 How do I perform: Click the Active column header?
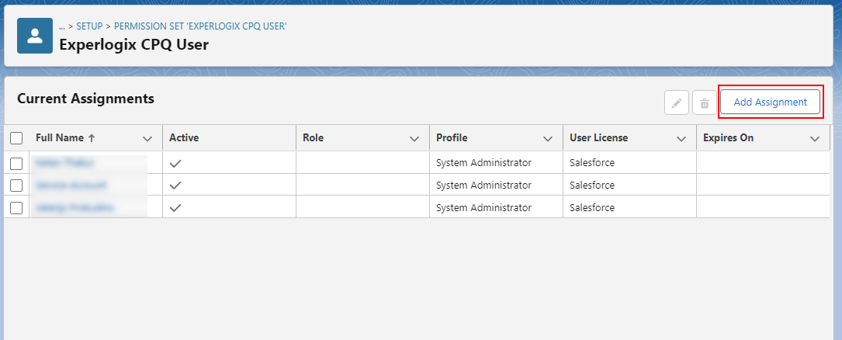pyautogui.click(x=184, y=138)
